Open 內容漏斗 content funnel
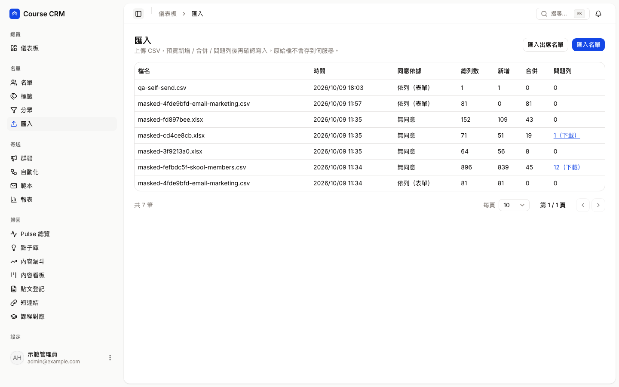Screen dimensions: 619x387 point(62,261)
